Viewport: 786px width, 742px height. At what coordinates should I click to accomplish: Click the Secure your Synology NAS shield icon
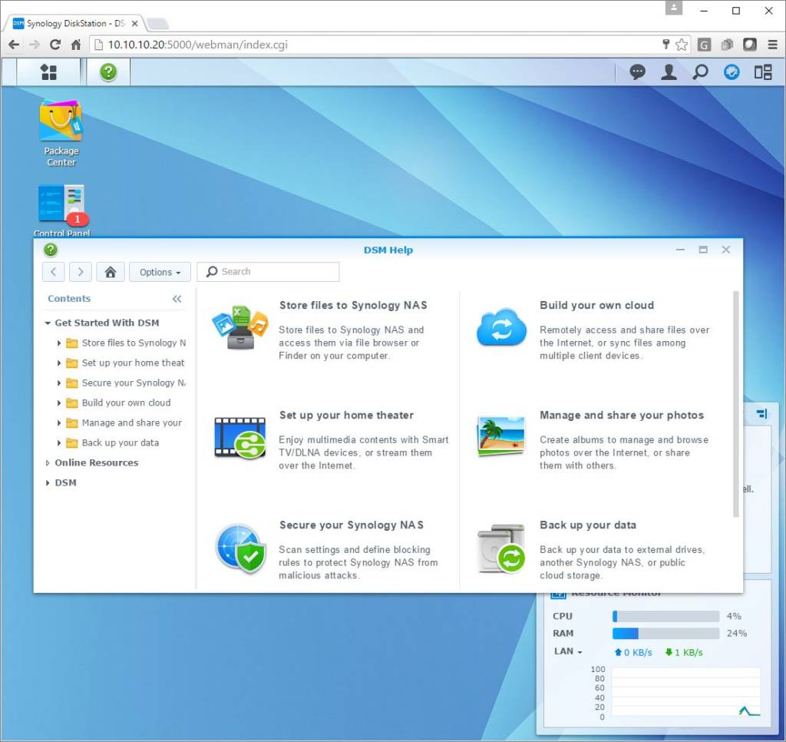coord(241,548)
